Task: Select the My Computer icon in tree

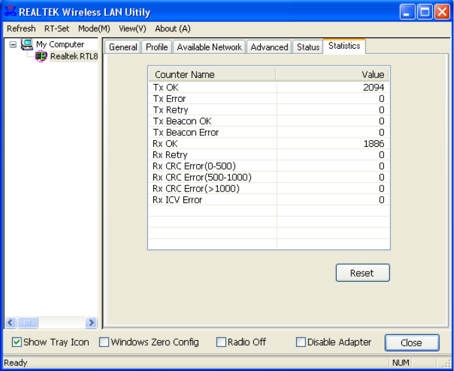Action: pos(27,44)
